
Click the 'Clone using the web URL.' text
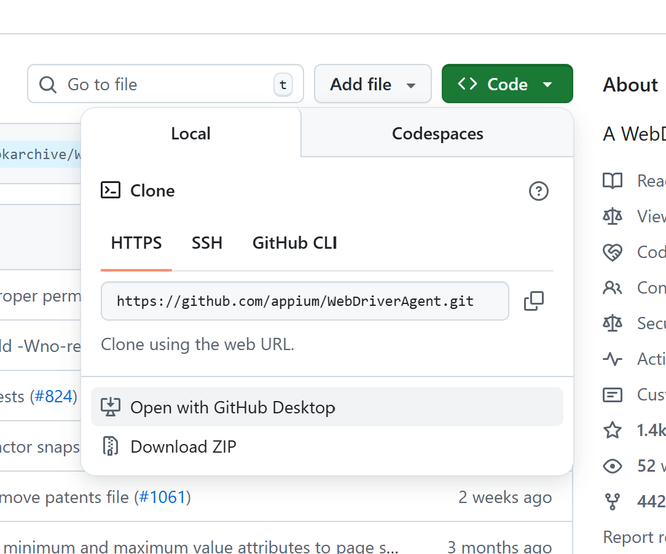(x=197, y=345)
